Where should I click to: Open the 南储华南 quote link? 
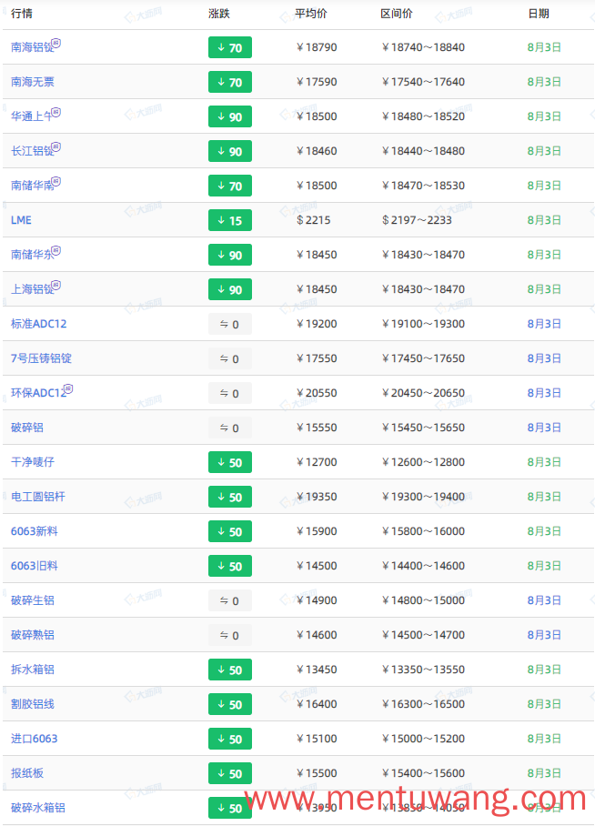pos(32,186)
